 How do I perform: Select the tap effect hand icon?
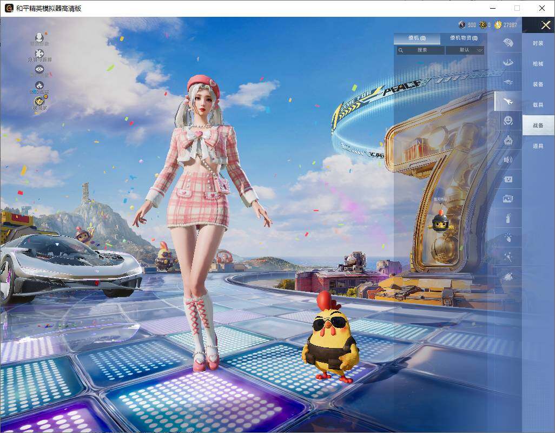coord(508,238)
